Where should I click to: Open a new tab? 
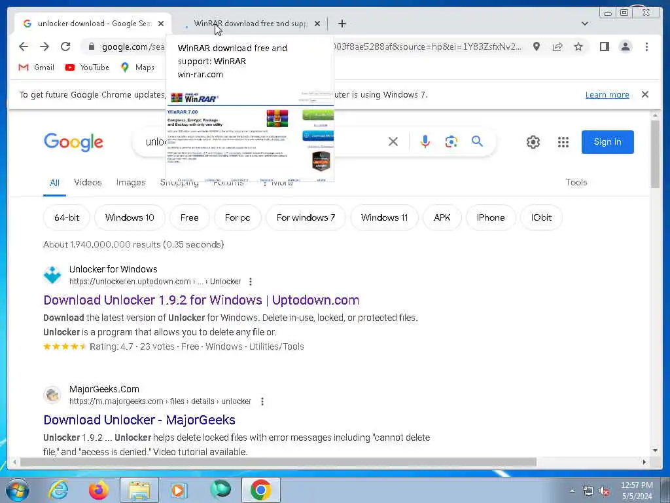[342, 24]
